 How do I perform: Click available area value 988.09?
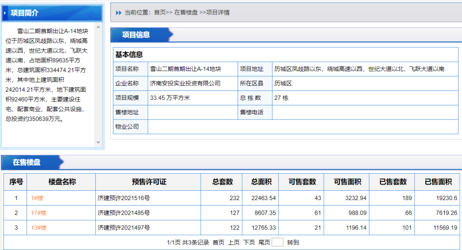[357, 213]
